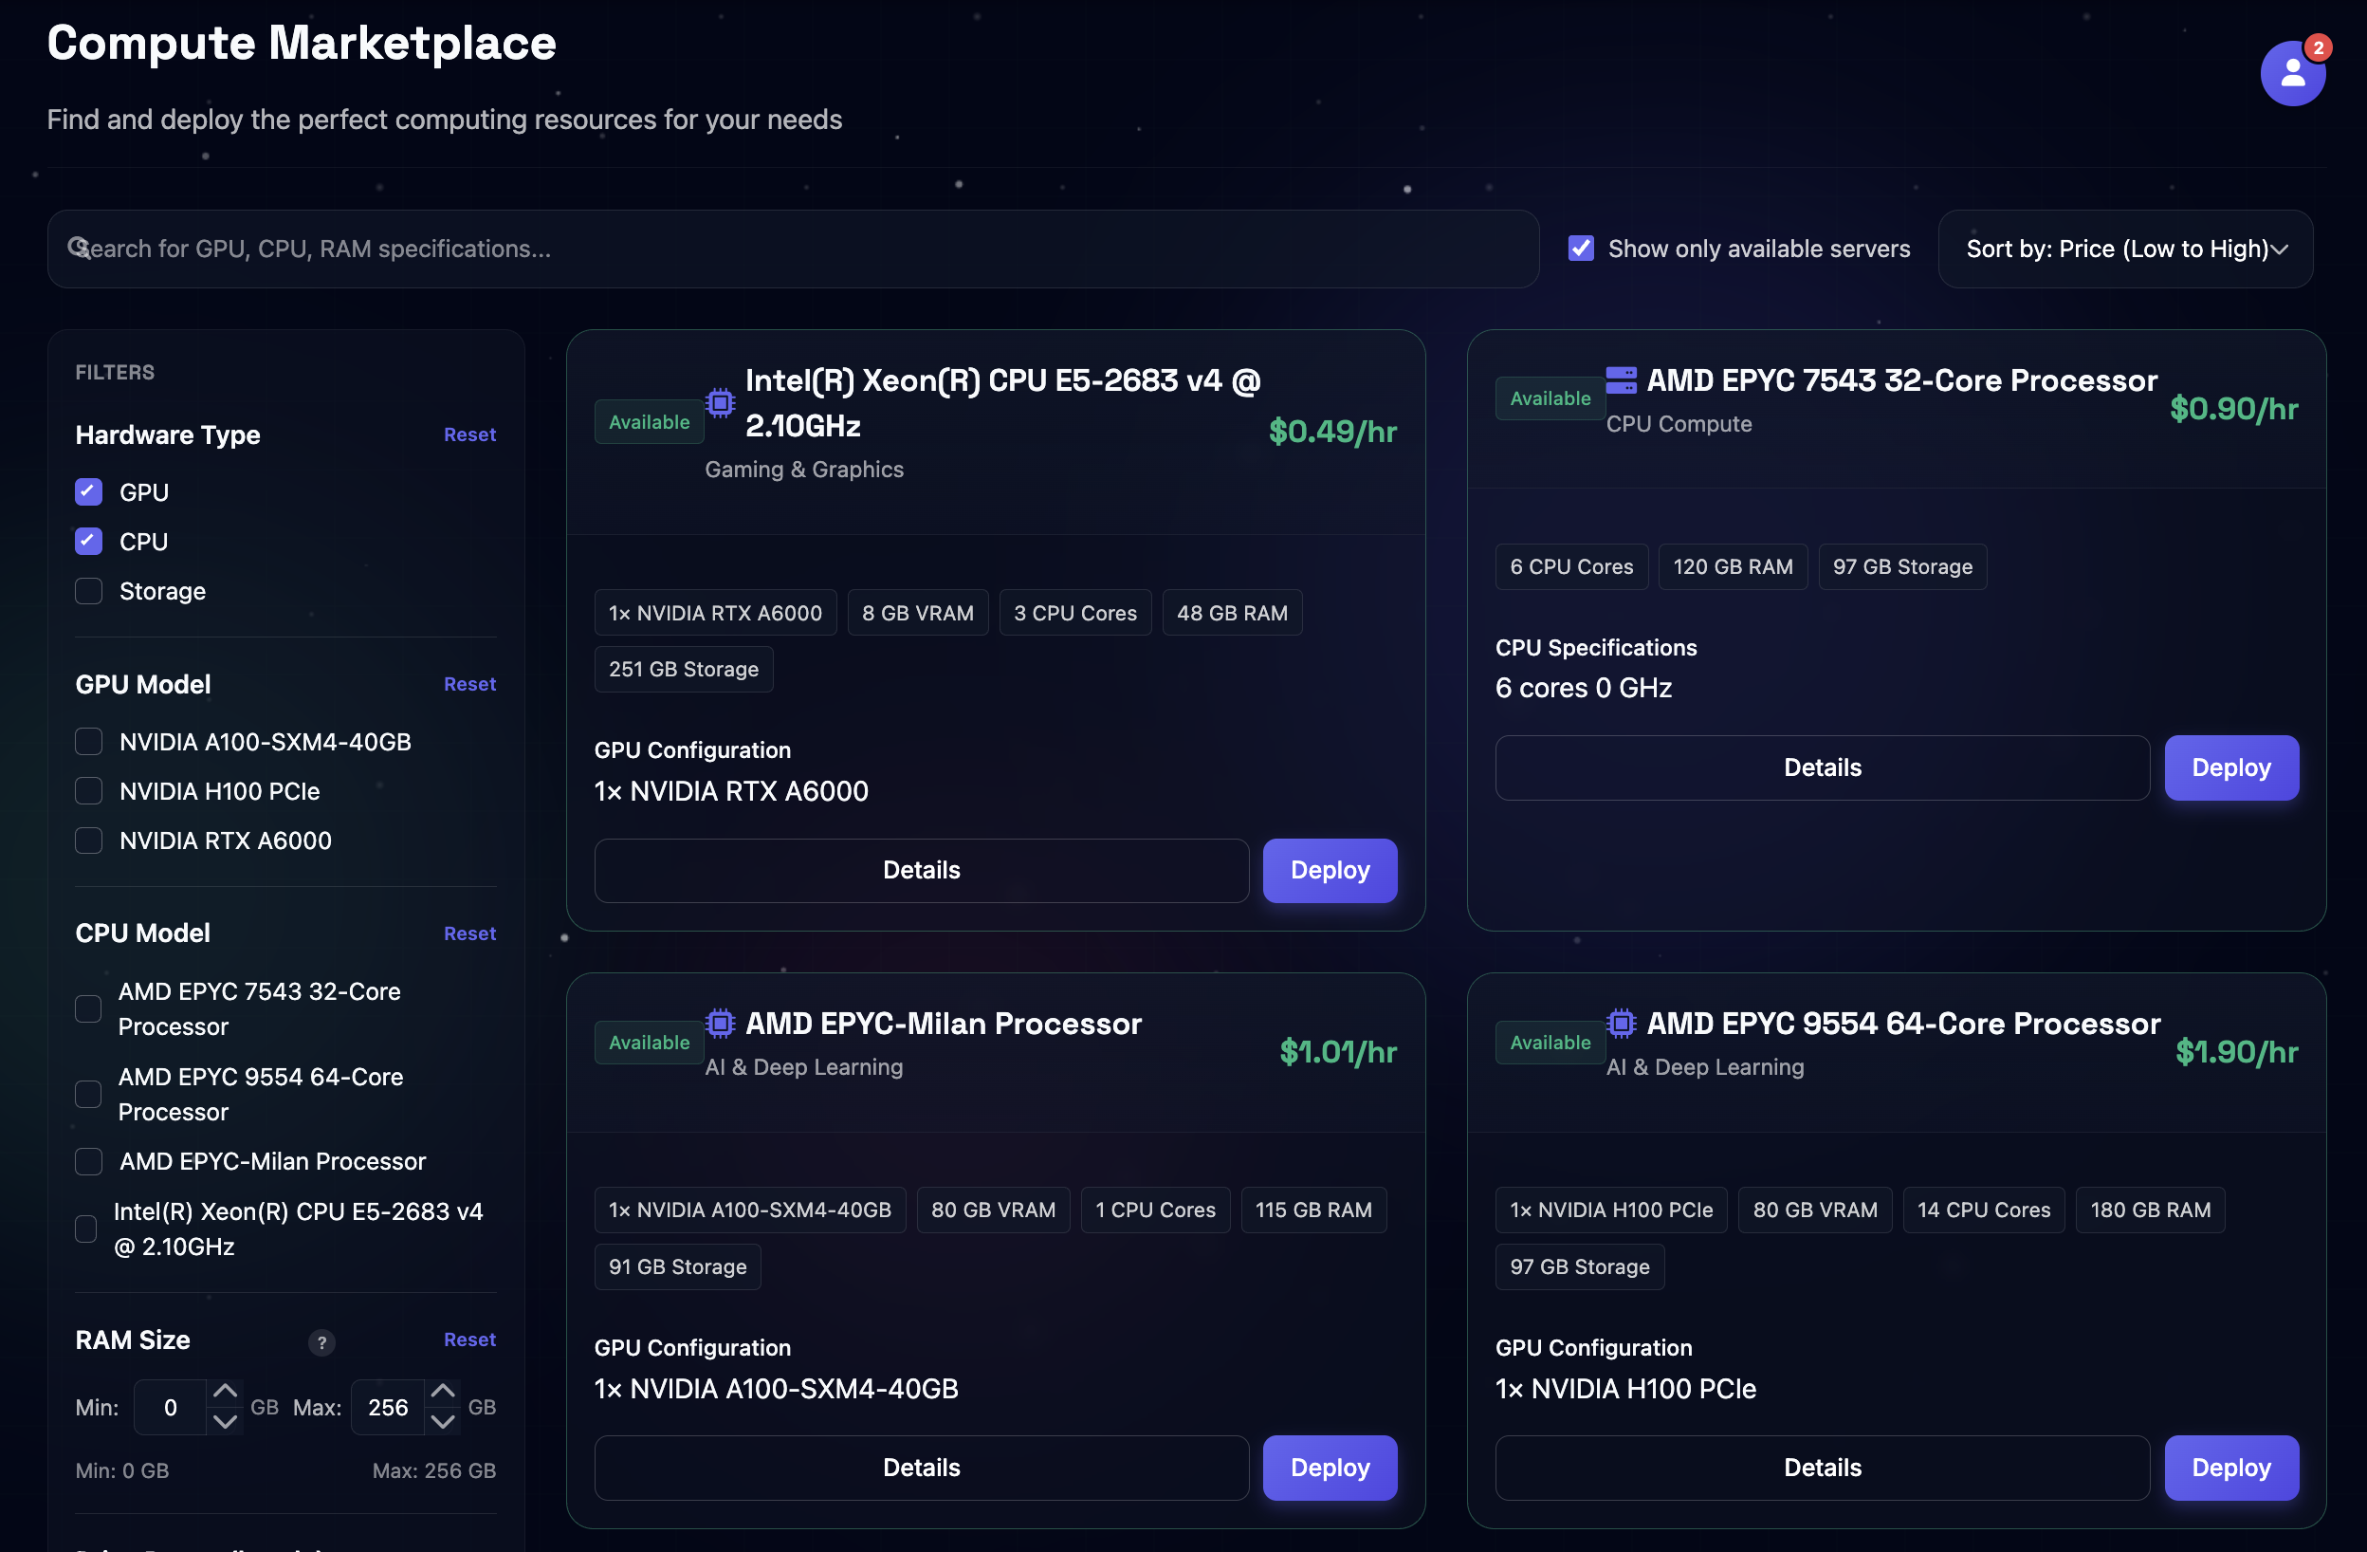
Task: Click the chip icon next to AMD EPYC 9554
Action: 1621,1022
